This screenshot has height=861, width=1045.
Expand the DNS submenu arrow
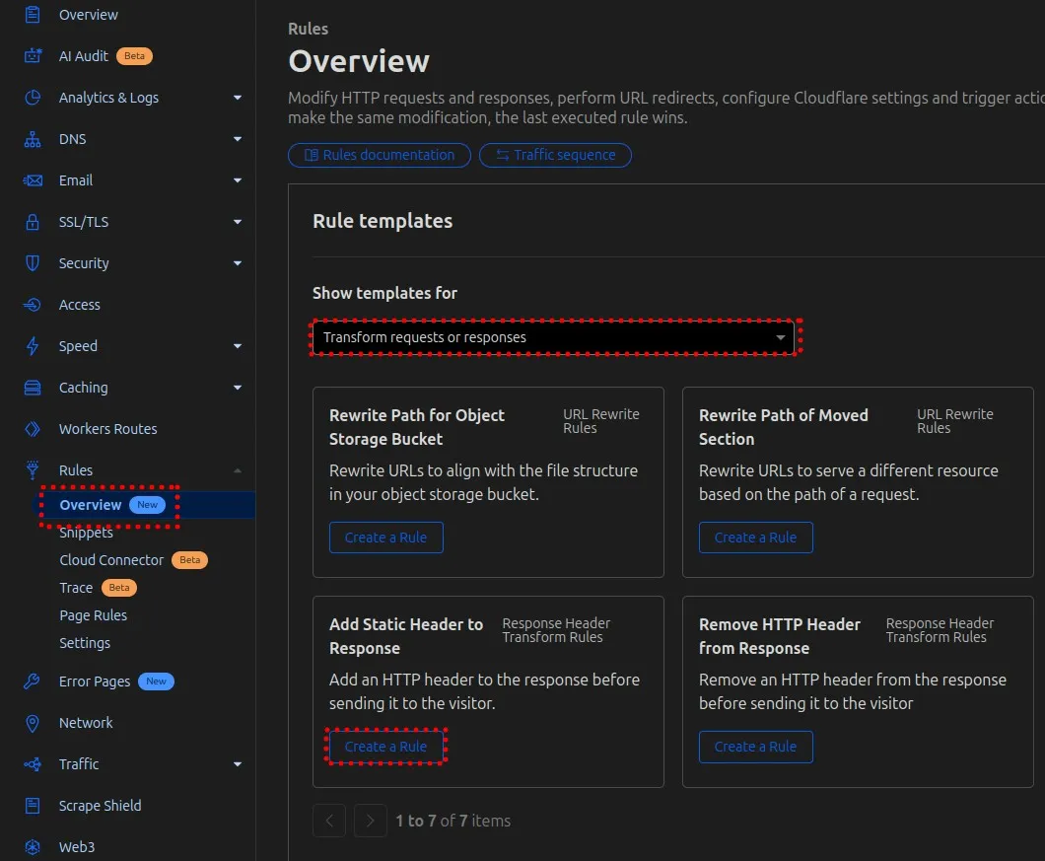[x=238, y=139]
